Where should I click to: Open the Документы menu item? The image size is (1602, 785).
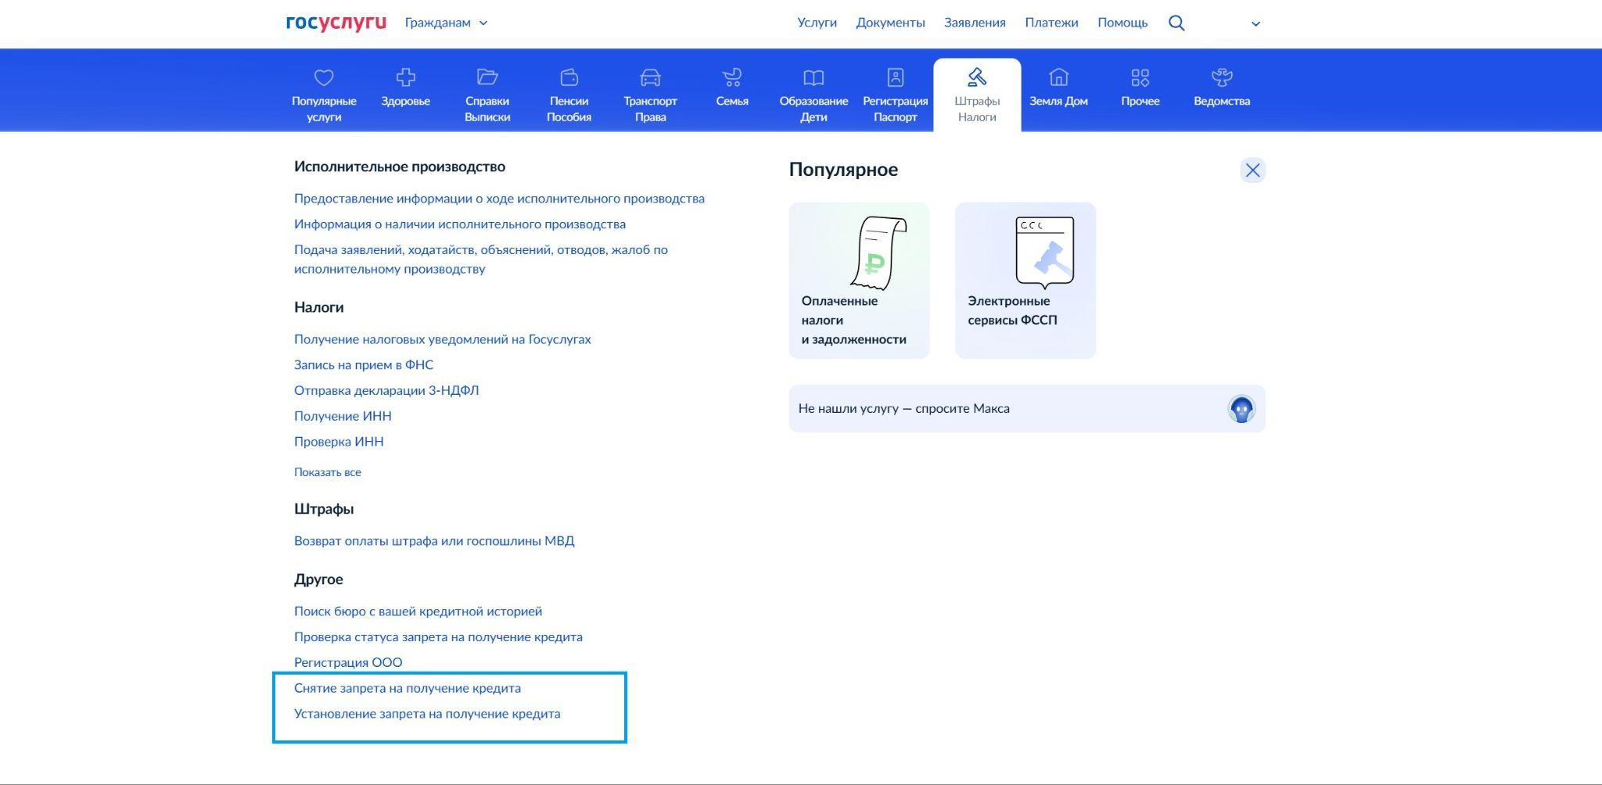pyautogui.click(x=890, y=23)
